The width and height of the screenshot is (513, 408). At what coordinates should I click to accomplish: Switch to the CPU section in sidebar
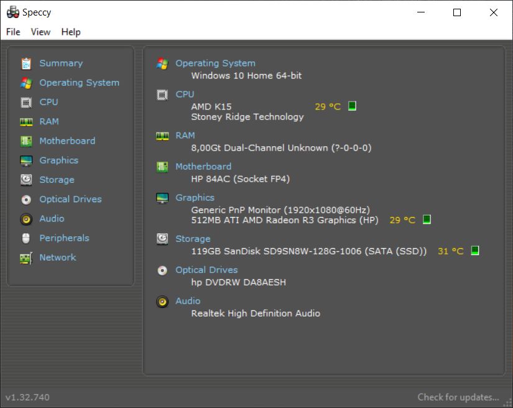(49, 102)
